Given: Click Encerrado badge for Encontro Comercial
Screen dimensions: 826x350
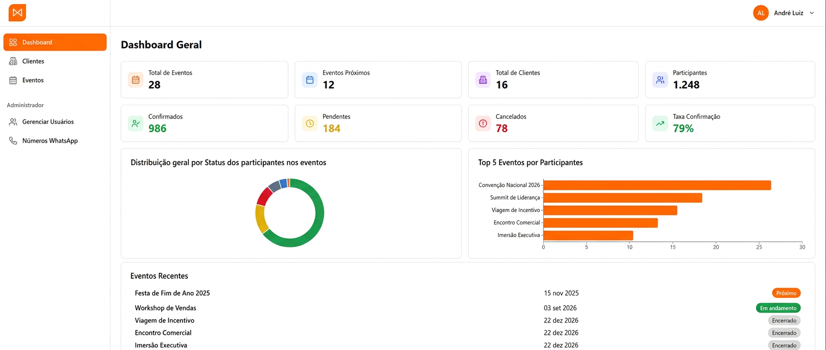Looking at the screenshot, I should (x=784, y=333).
